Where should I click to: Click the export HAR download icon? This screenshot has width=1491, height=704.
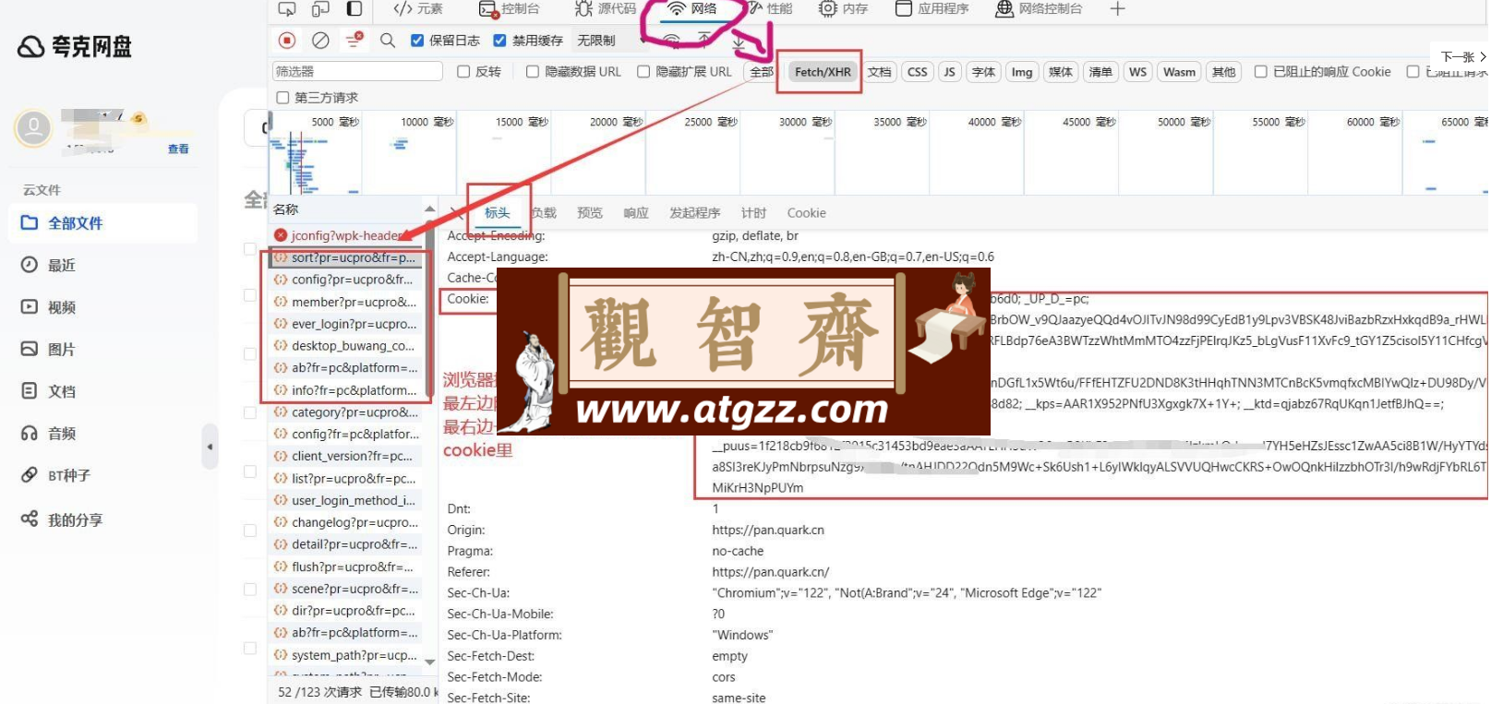click(739, 42)
